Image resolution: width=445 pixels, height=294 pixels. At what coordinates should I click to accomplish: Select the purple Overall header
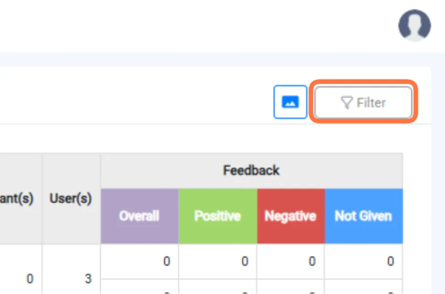tap(140, 216)
